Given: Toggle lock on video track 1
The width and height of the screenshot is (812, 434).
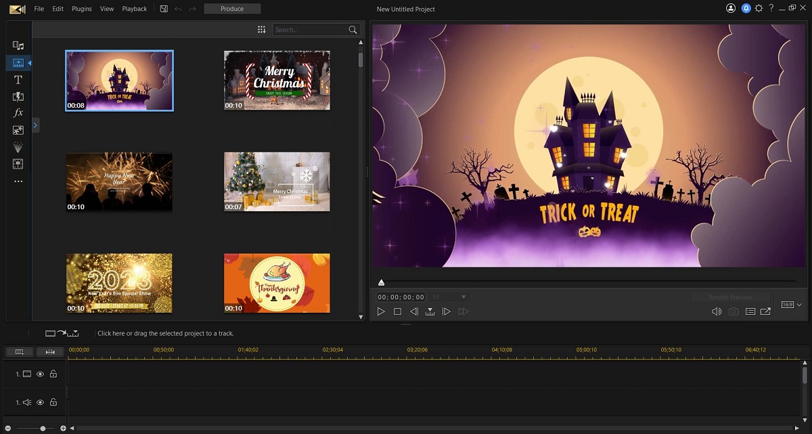Looking at the screenshot, I should [53, 374].
